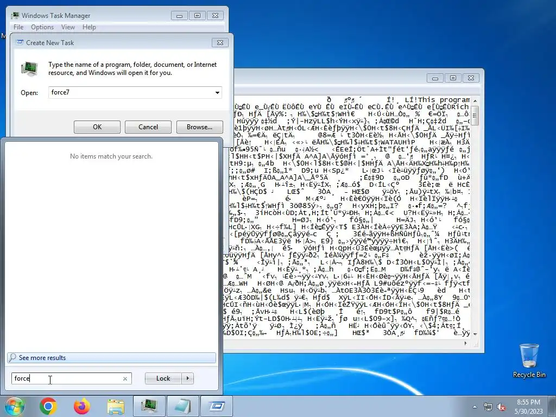Click the Browse... button
This screenshot has height=417, width=556.
[200, 127]
